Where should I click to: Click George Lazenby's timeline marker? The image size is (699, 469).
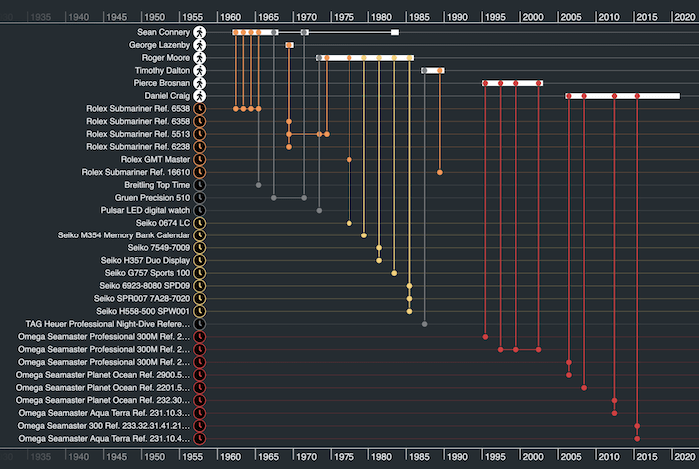click(x=289, y=45)
